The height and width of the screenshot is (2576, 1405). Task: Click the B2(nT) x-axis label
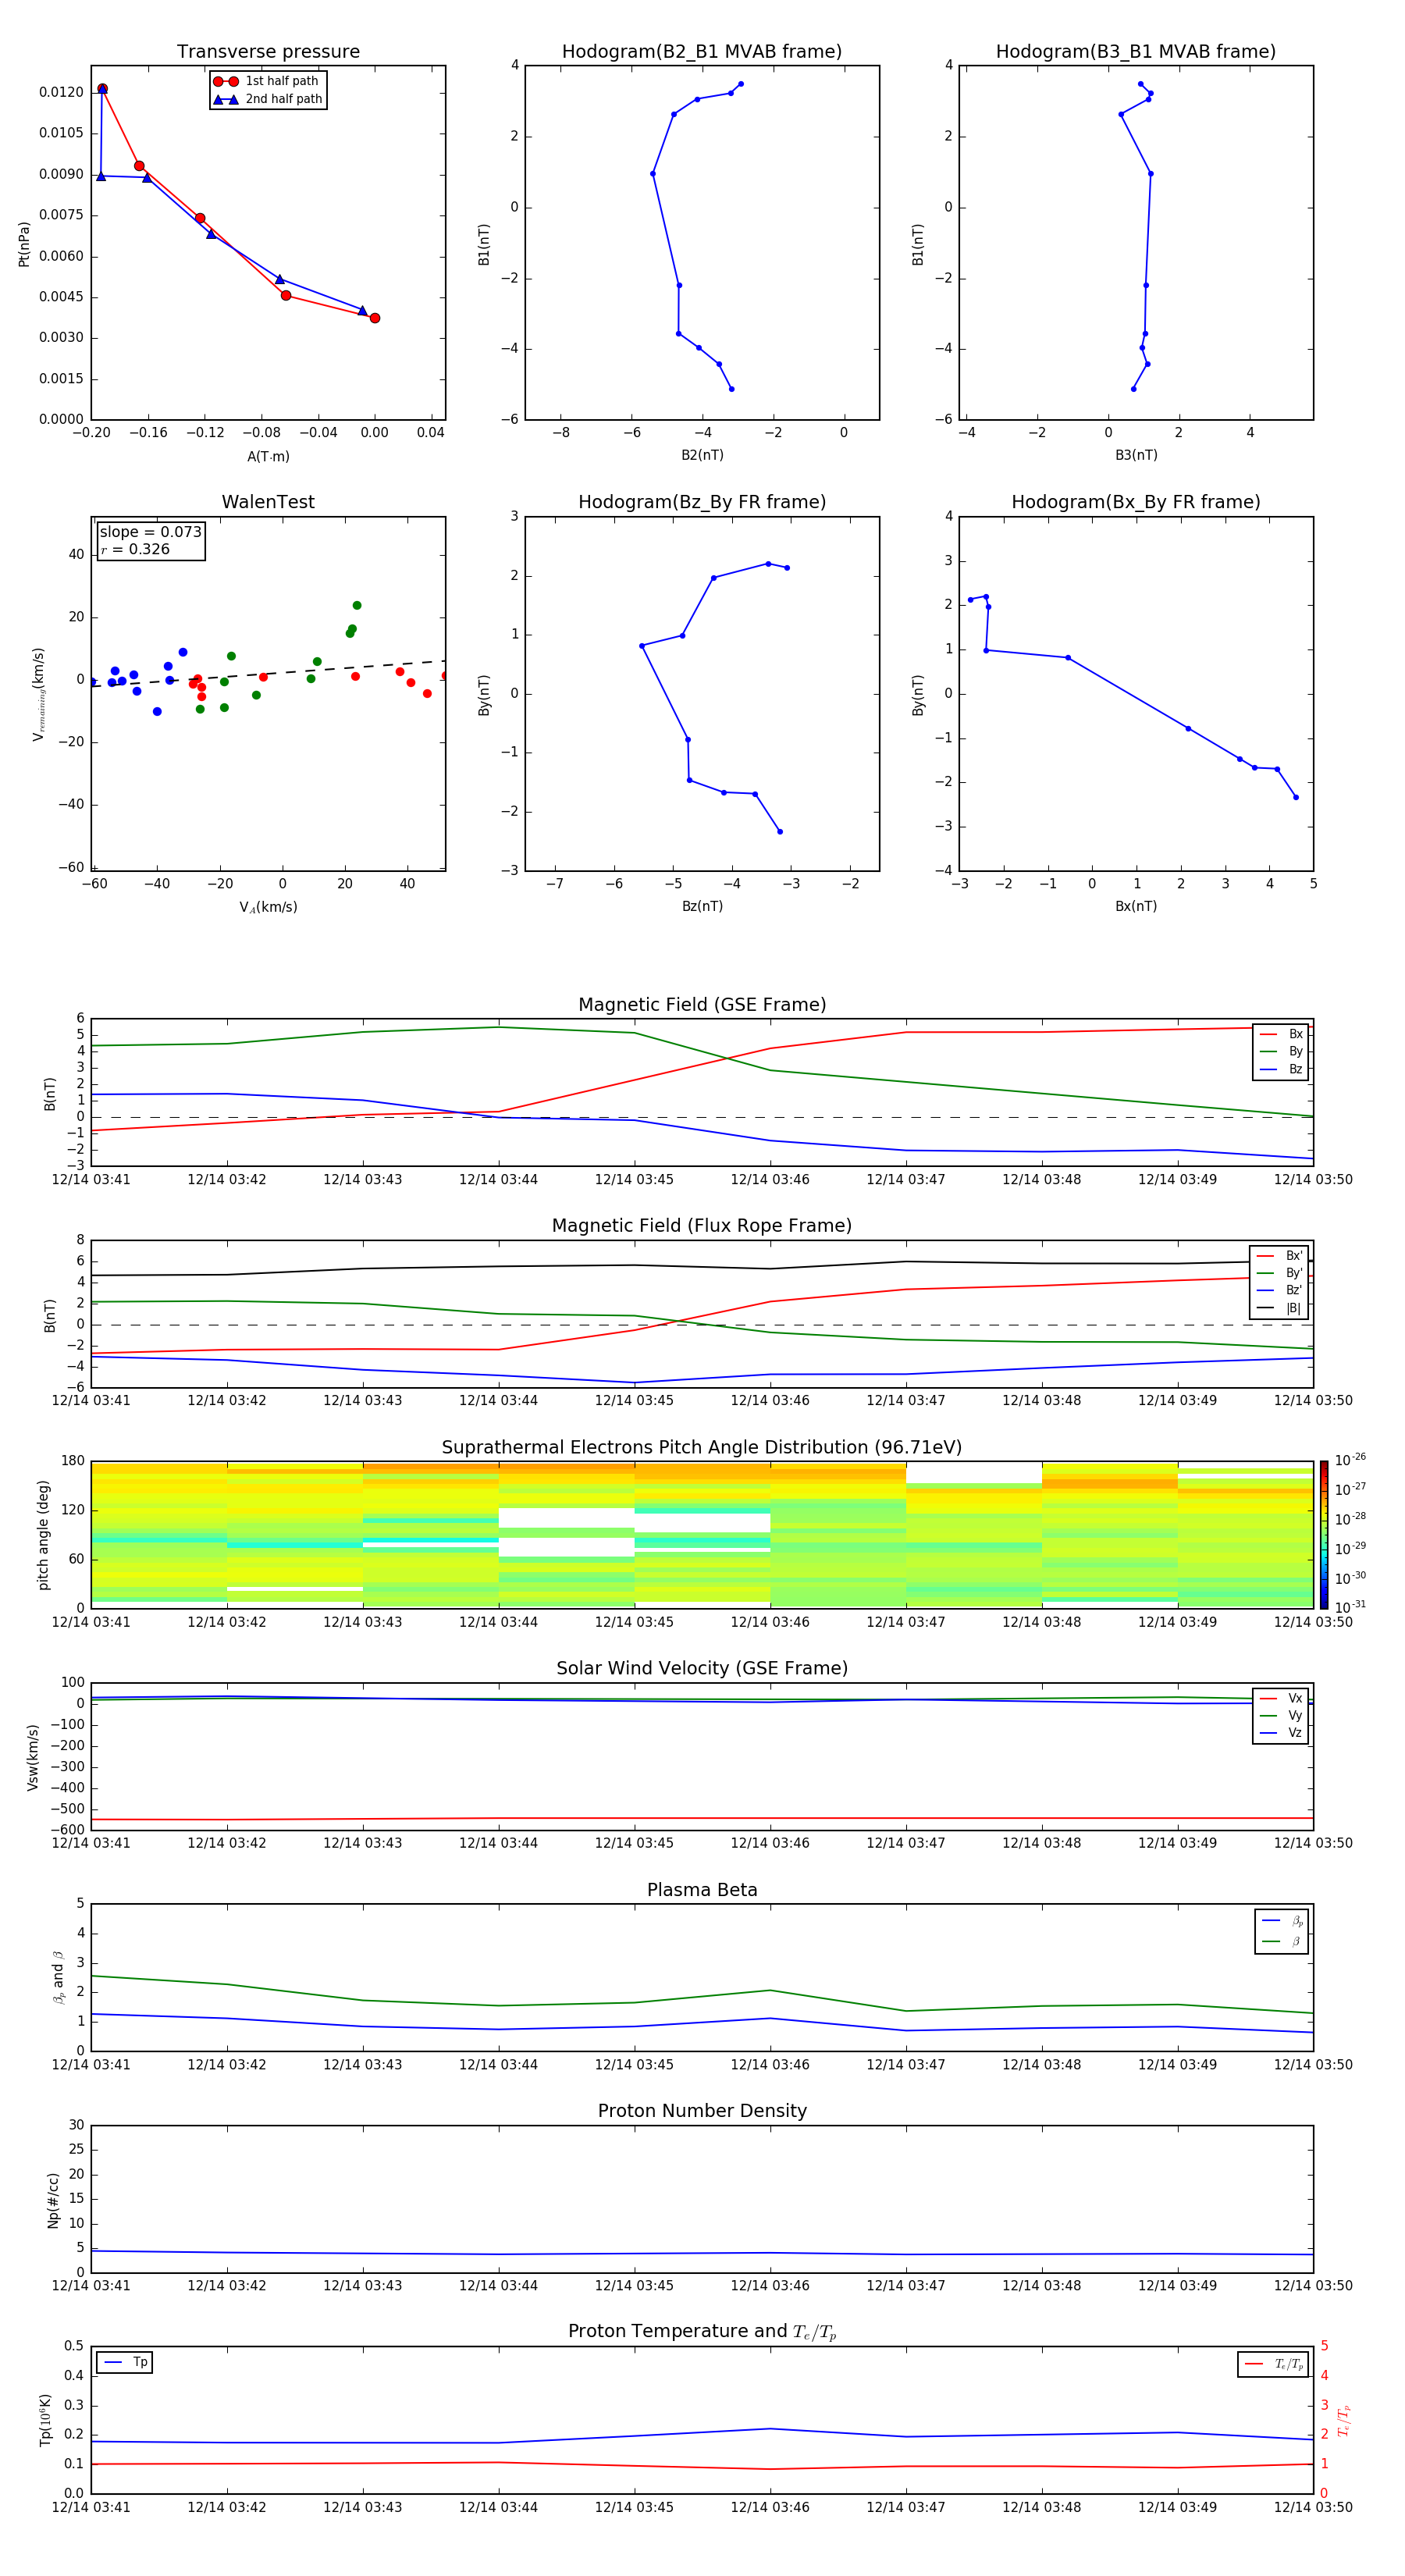click(x=702, y=455)
